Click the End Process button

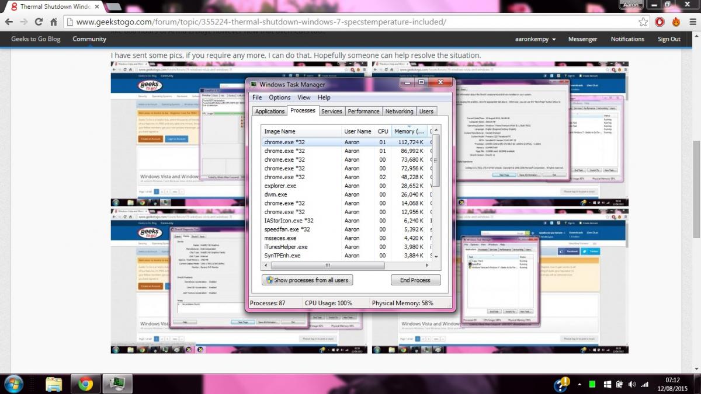point(415,280)
